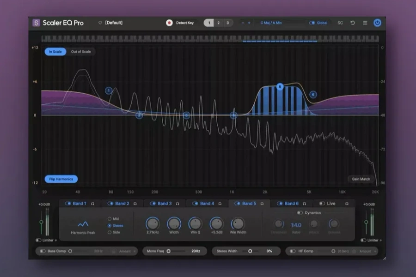Viewport: 416px width, 277px height.
Task: Select EQ node 5 on graph
Action: coord(280,87)
